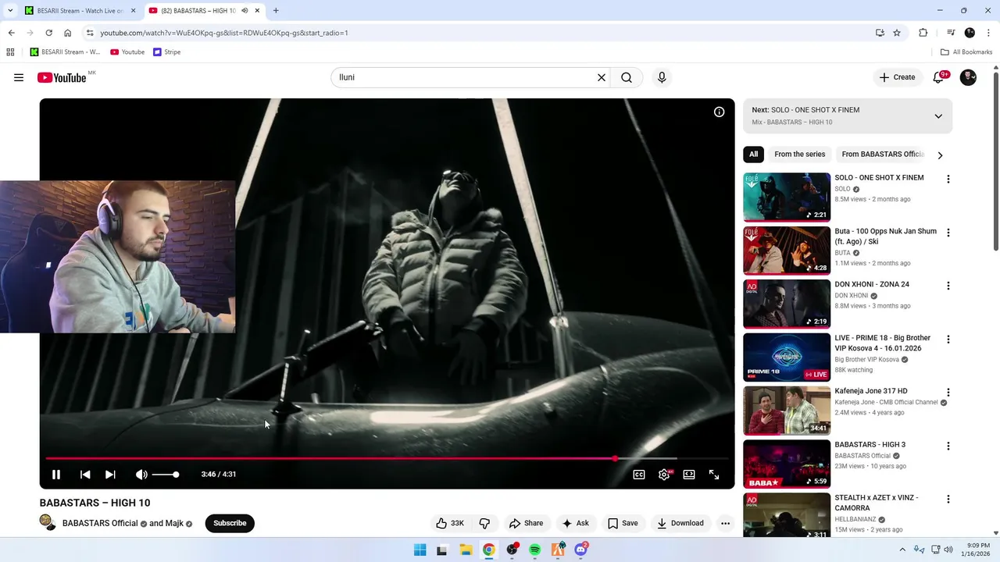Viewport: 1000px width, 562px height.
Task: Subscribe to BABASTARS Official
Action: click(230, 523)
